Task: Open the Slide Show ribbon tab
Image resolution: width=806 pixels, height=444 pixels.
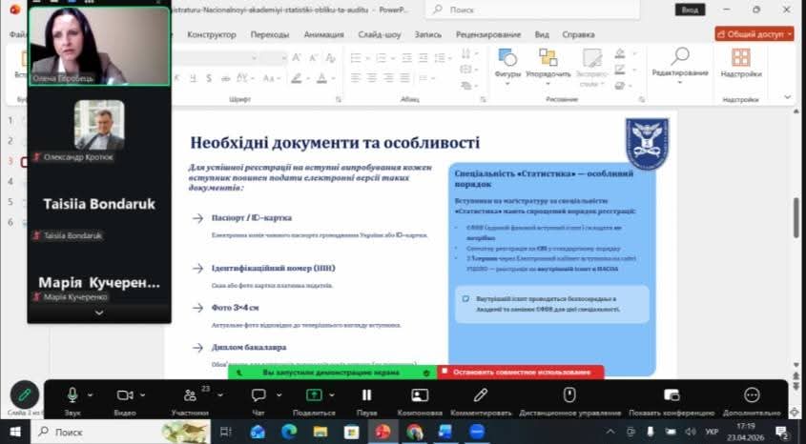Action: pos(379,34)
